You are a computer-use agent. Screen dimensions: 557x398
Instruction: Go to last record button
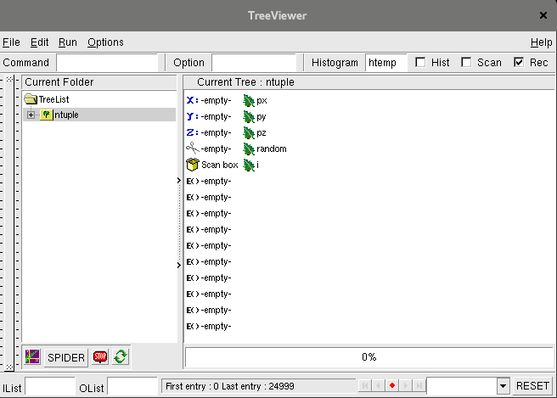click(x=419, y=385)
